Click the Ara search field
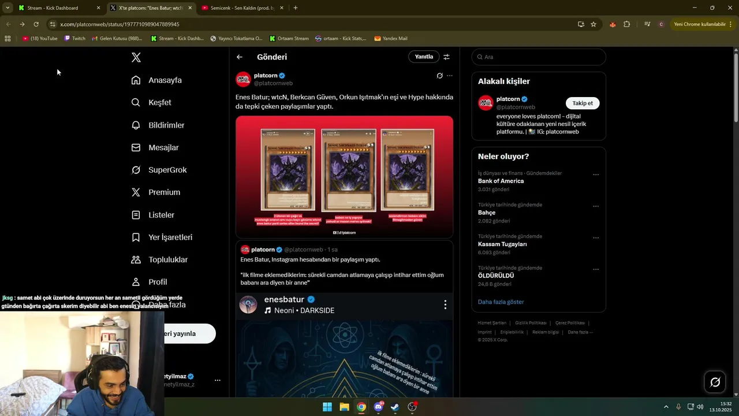Viewport: 739px width, 416px height. coord(539,57)
